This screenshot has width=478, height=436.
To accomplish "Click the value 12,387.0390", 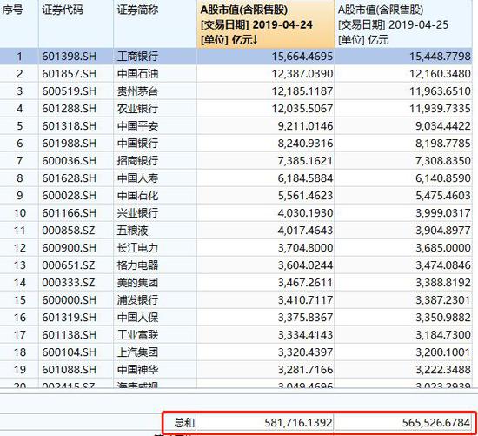I will point(302,74).
